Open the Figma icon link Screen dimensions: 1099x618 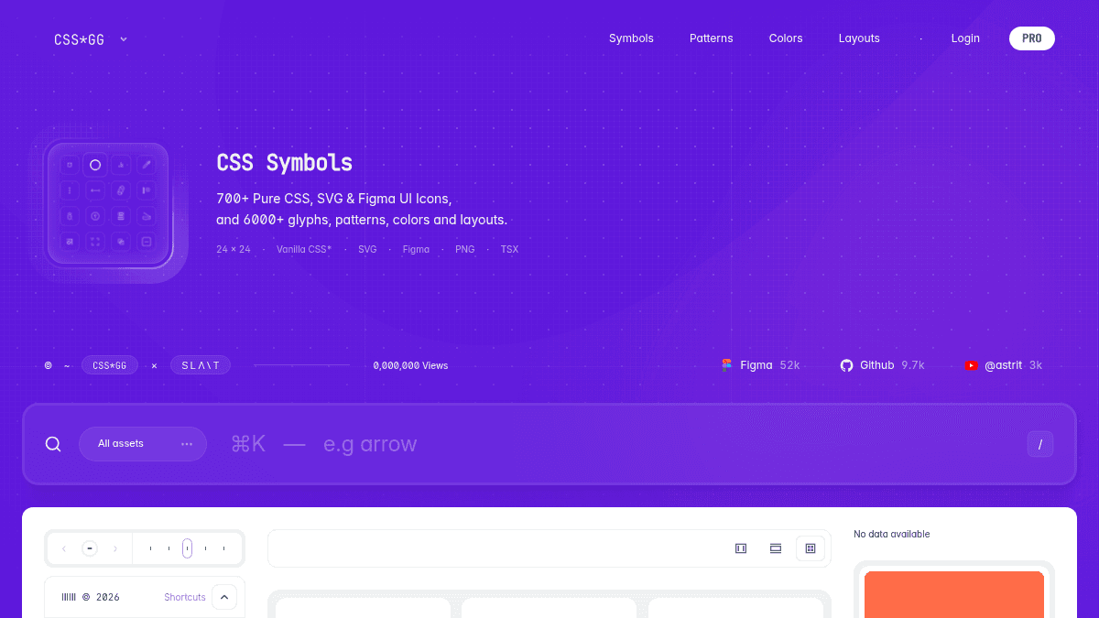(x=726, y=365)
